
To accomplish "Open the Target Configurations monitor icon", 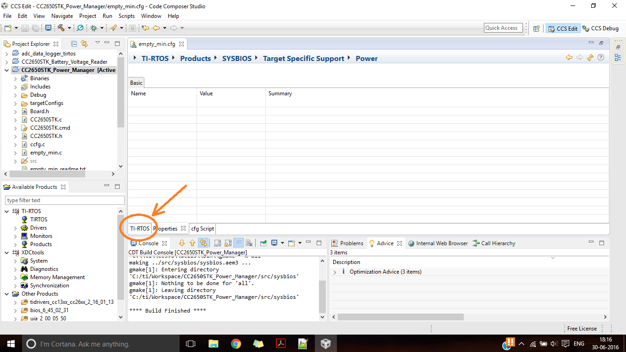I will pyautogui.click(x=48, y=28).
